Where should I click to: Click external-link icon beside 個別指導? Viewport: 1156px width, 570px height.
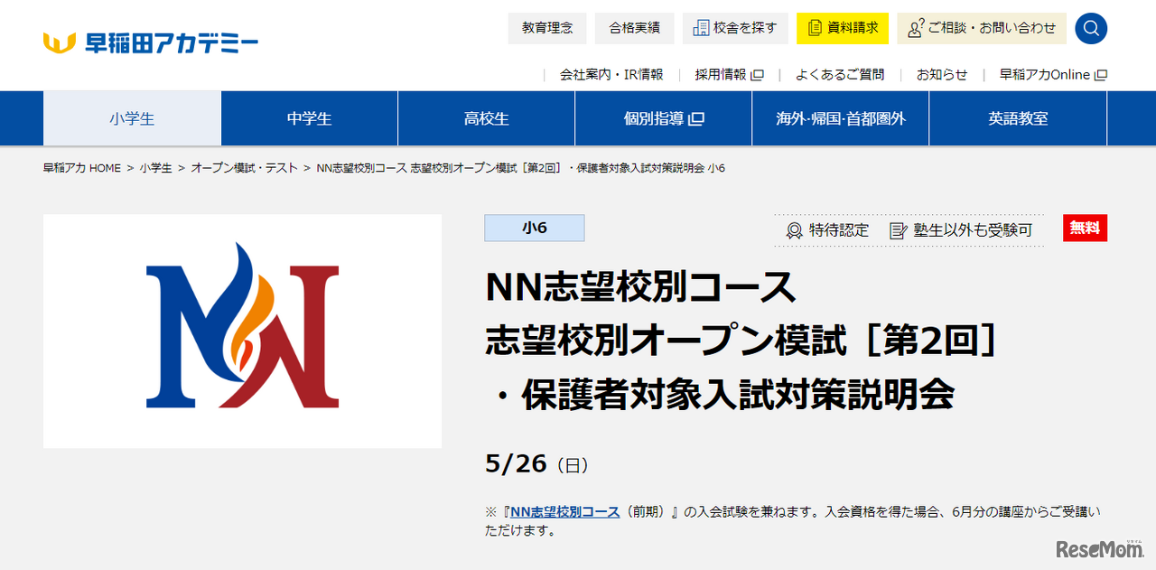tap(696, 118)
